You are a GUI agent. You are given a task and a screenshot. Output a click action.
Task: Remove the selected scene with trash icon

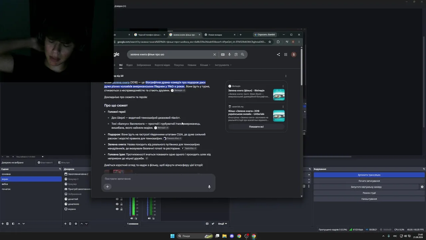tap(8, 224)
